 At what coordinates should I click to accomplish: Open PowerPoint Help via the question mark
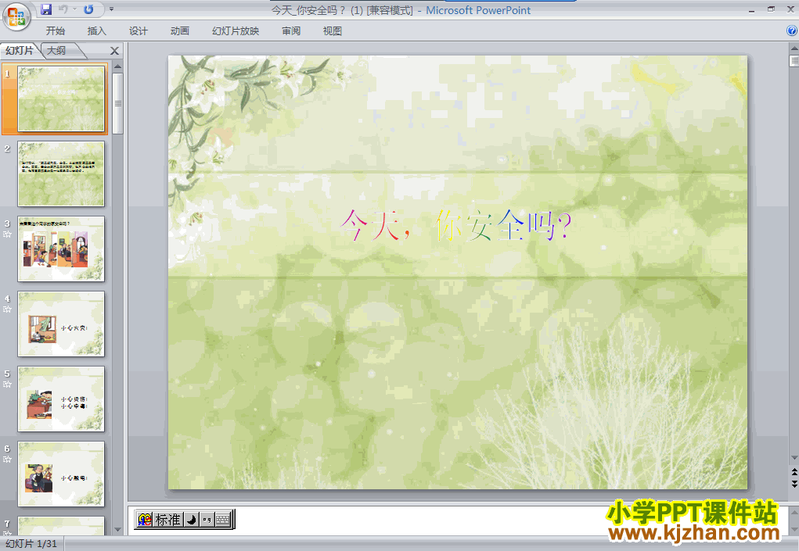pos(792,30)
